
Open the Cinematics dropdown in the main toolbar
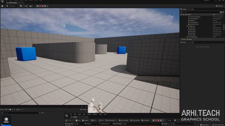(x=31, y=6)
